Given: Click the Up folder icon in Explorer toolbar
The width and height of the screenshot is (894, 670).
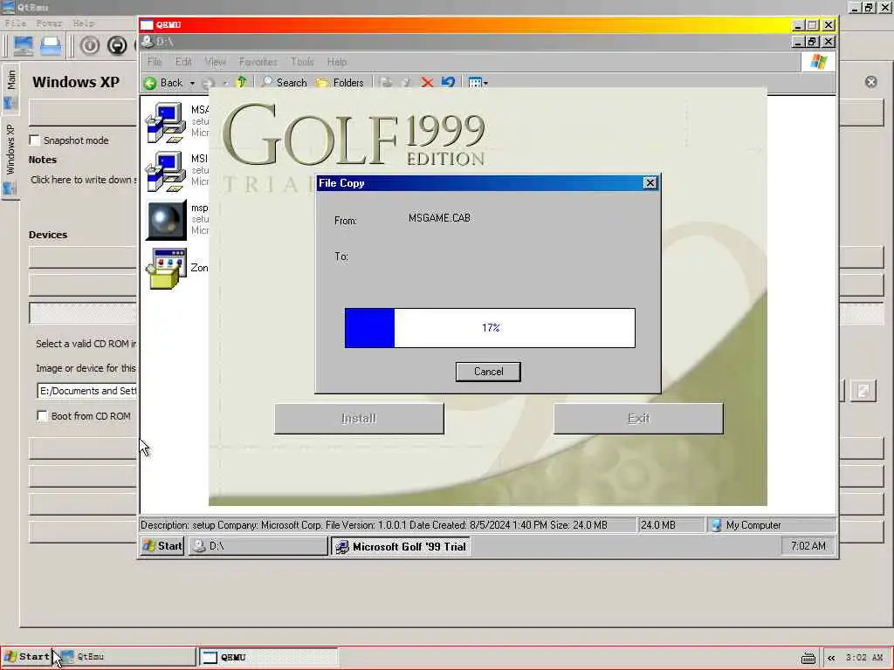Looking at the screenshot, I should point(241,83).
